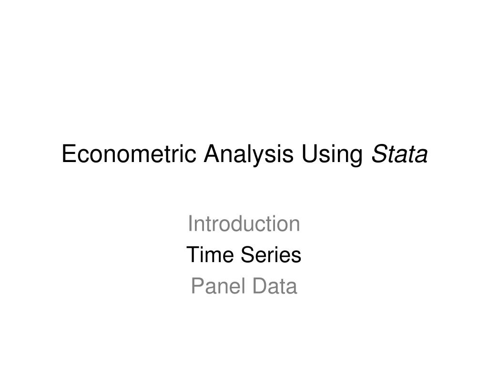The image size is (488, 366).
Task: Open the grayed Introduction section
Action: point(244,224)
